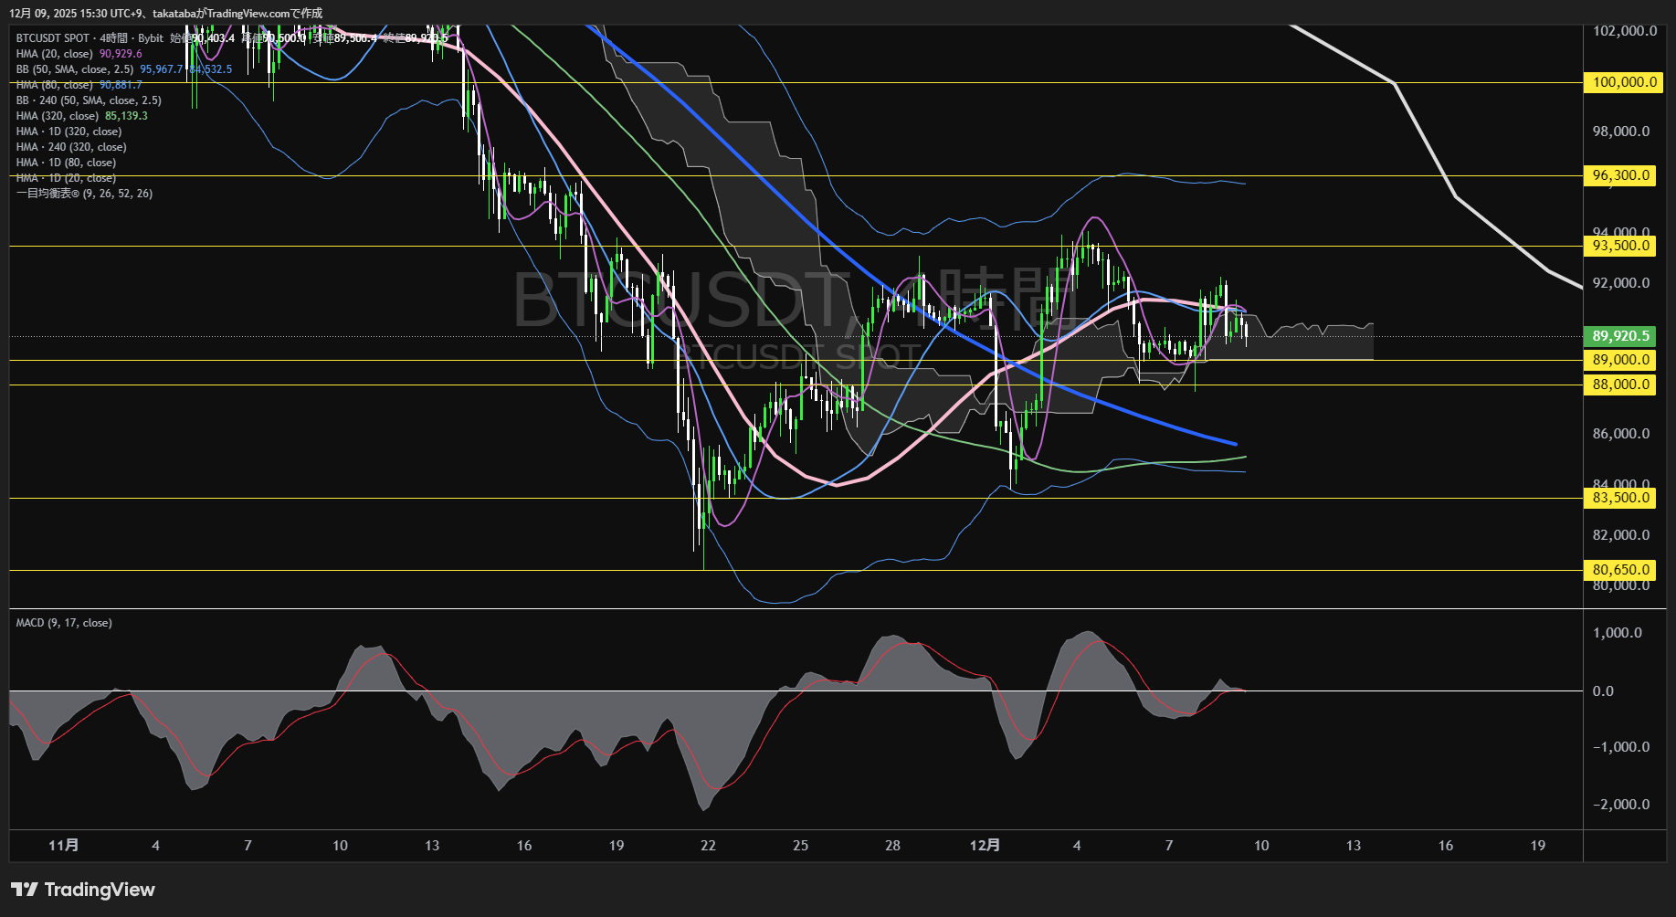Viewport: 1676px width, 917px height.
Task: Click the 11月 label on time axis
Action: [63, 846]
